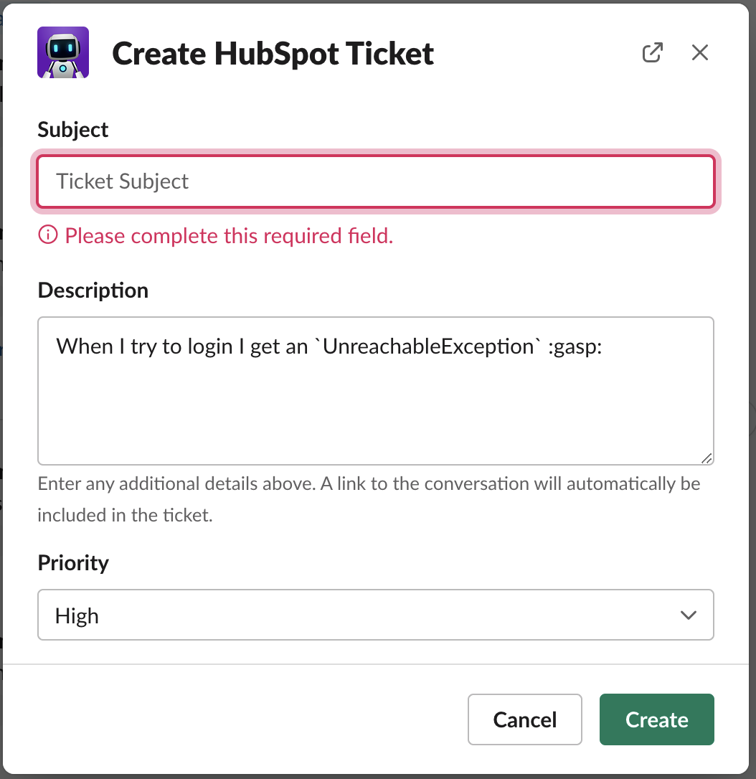
Task: Click the Priority field label
Action: coord(72,563)
